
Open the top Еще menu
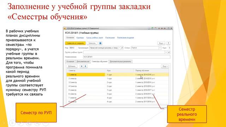[161, 43]
